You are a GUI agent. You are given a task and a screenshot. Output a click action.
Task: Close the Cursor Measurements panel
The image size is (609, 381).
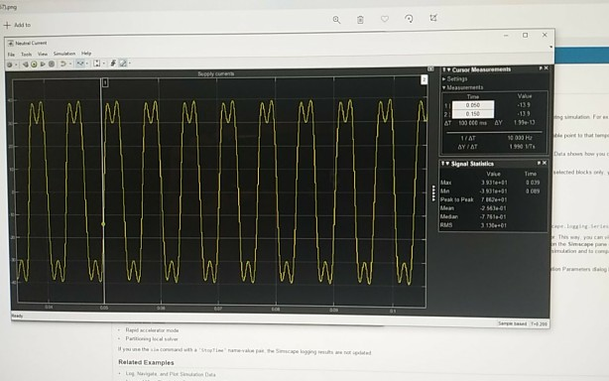pos(547,68)
